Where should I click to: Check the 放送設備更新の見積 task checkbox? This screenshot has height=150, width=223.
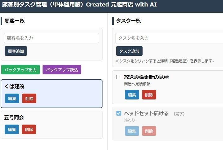pos(119,77)
